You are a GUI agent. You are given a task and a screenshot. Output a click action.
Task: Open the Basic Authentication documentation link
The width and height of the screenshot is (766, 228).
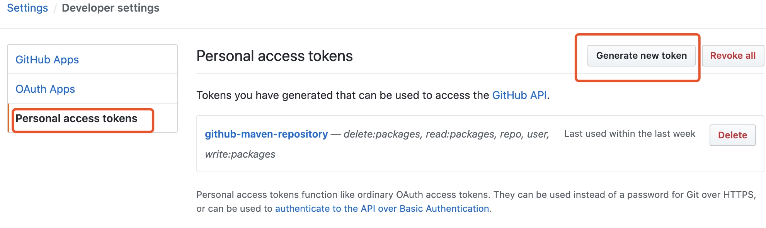tap(383, 209)
